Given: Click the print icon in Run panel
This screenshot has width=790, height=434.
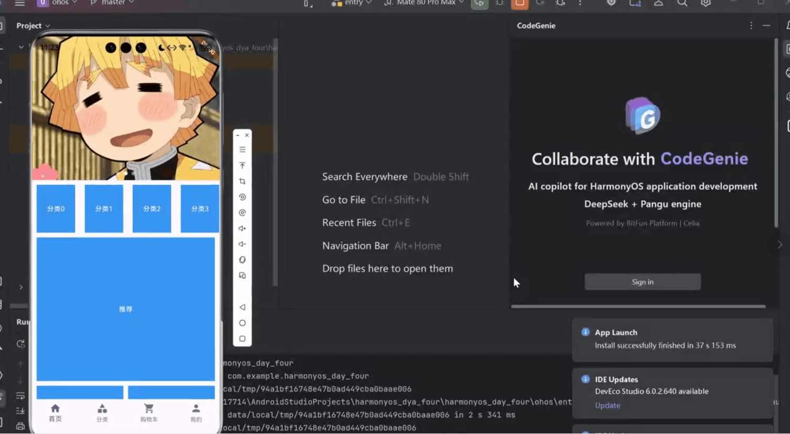Looking at the screenshot, I should tap(20, 426).
